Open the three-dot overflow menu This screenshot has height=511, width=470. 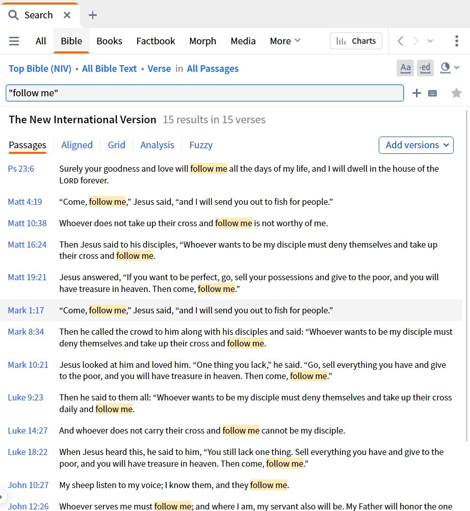pos(456,41)
